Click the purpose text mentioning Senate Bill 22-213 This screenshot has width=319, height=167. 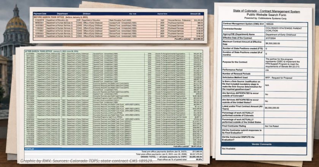click(x=283, y=63)
